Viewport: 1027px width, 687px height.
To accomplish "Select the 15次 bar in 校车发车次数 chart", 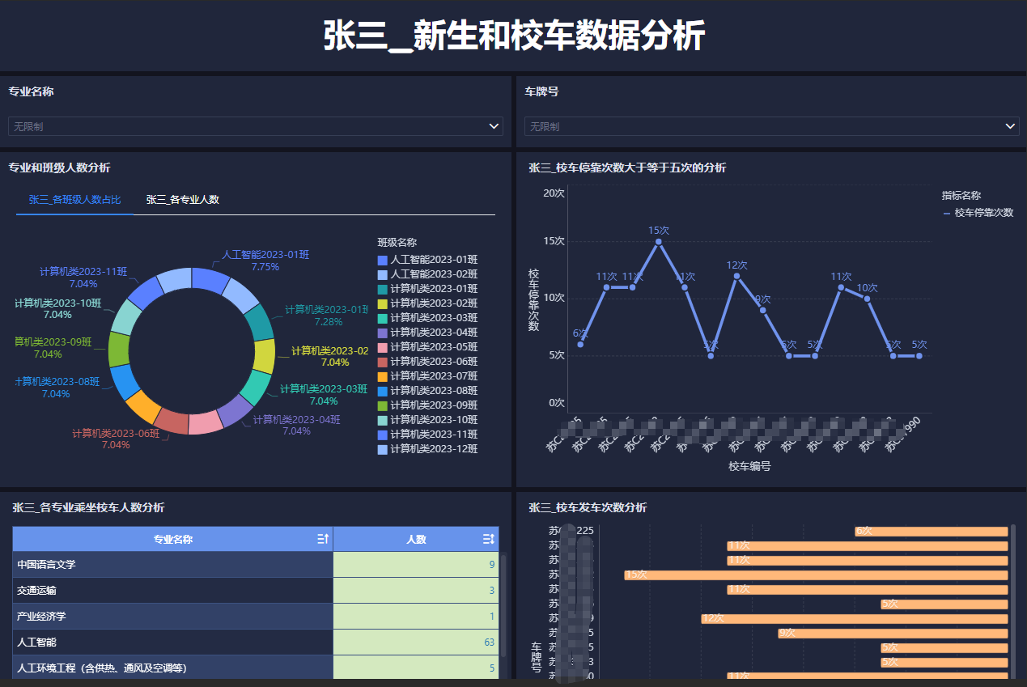I will tap(816, 575).
